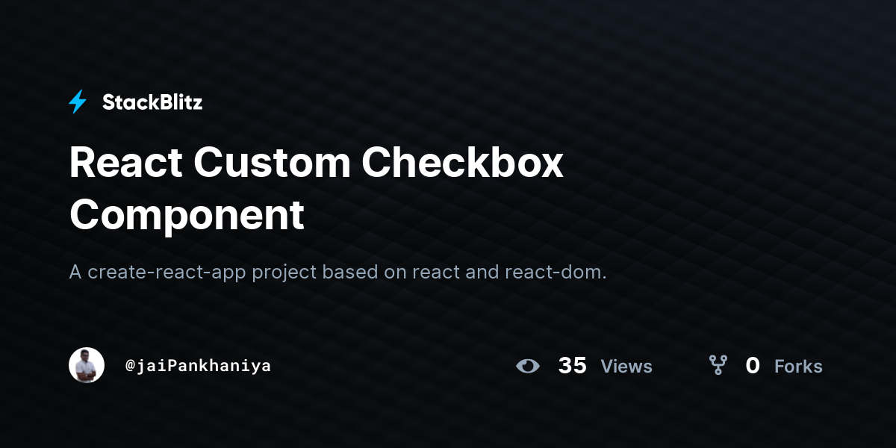Viewport: 896px width, 448px height.
Task: Click the StackBlitz wordmark text
Action: (x=152, y=102)
